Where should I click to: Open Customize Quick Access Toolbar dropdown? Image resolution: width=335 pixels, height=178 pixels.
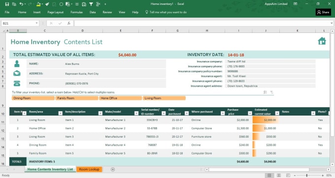(105, 4)
